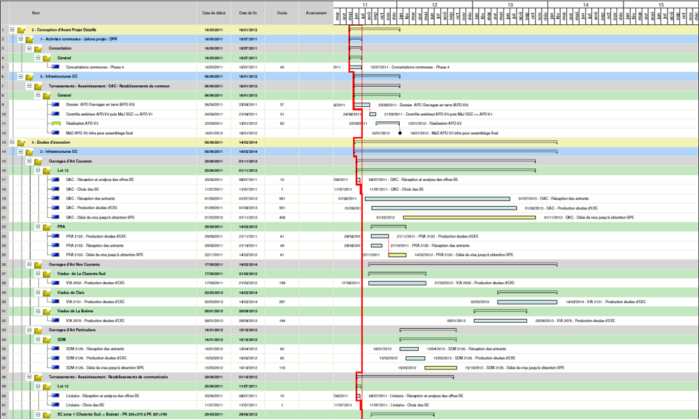Click the duration 82 of Réalisation APD-V2

pos(282,124)
